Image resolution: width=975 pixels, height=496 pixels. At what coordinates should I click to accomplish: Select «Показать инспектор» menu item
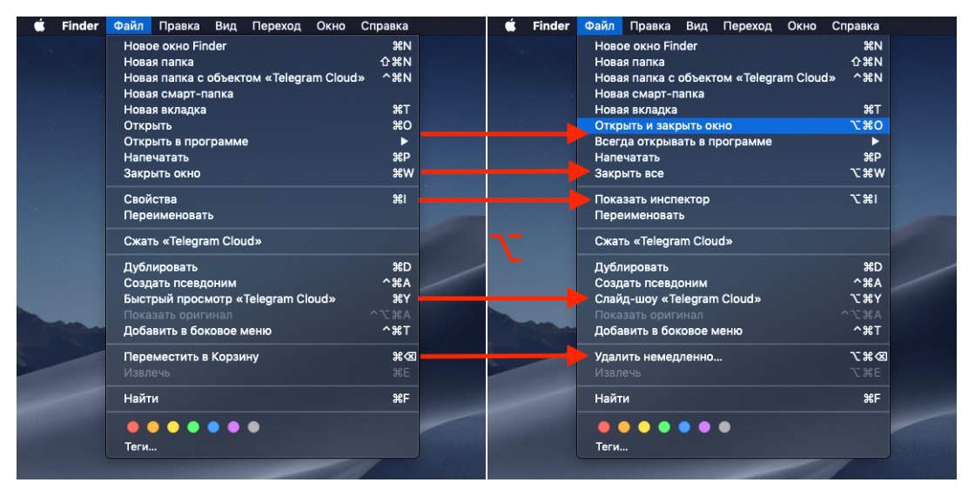tap(733, 199)
